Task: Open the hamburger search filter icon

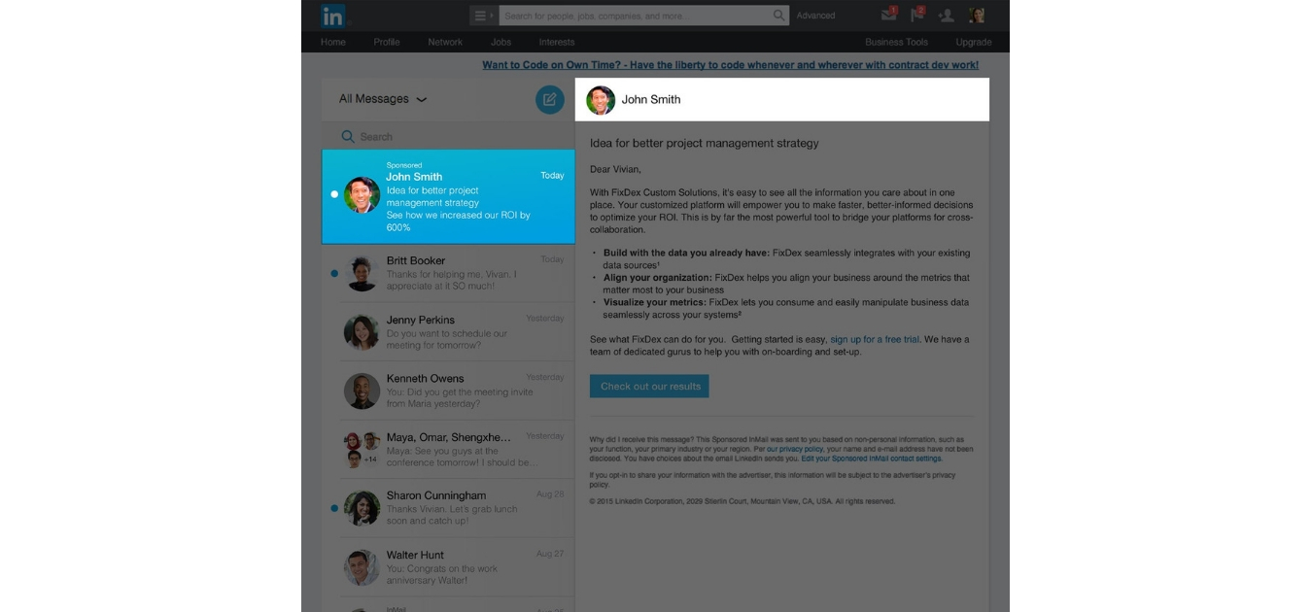Action: coord(479,16)
